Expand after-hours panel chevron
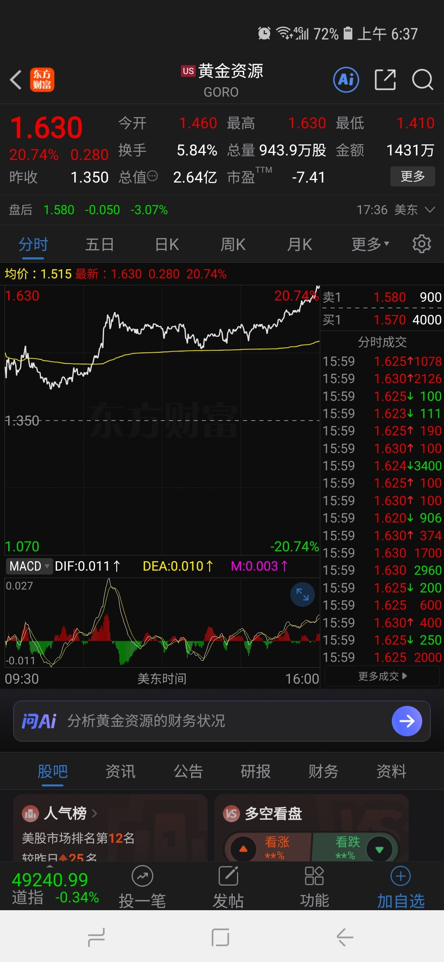The width and height of the screenshot is (444, 962). [x=430, y=210]
